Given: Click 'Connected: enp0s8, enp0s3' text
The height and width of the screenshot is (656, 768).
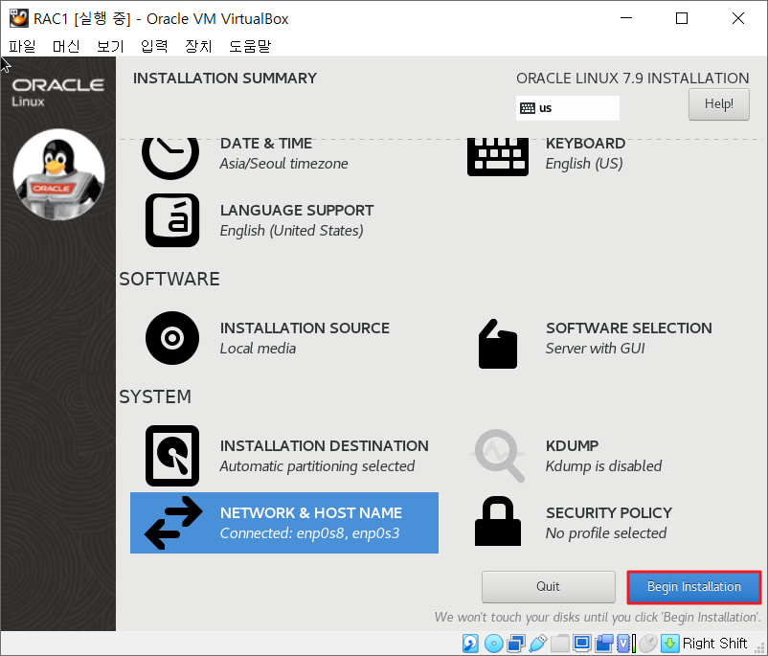Looking at the screenshot, I should pyautogui.click(x=309, y=533).
